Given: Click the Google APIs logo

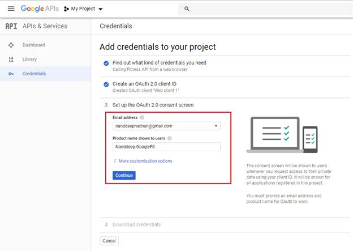Looking at the screenshot, I should (x=40, y=8).
